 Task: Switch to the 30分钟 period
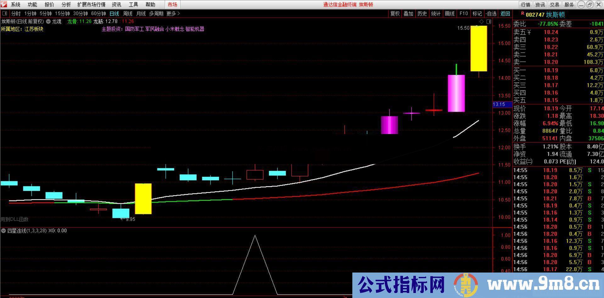tap(81, 14)
